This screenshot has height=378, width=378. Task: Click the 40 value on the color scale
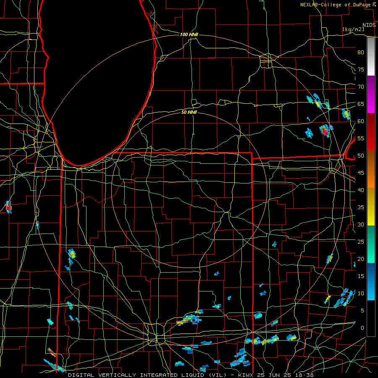point(361,190)
